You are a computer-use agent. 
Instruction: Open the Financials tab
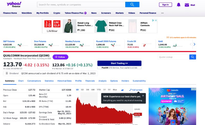point(90,81)
